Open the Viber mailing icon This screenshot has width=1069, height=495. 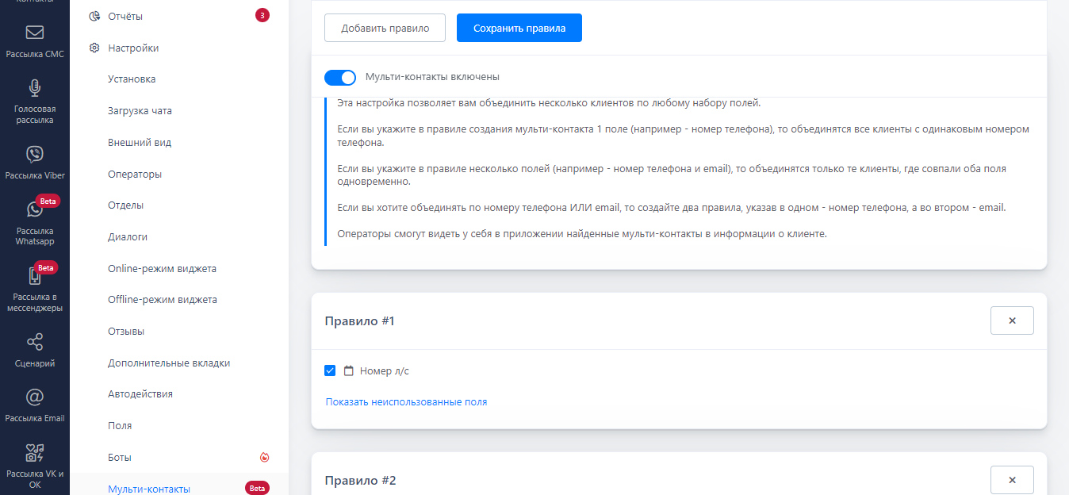tap(35, 155)
